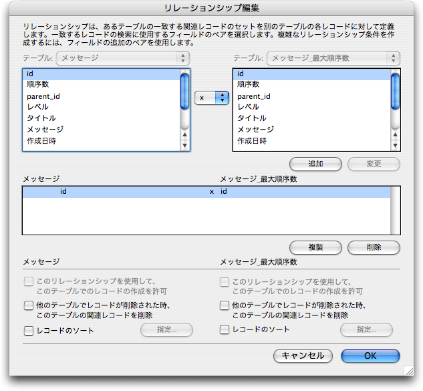
Task: Click down scroll arrow of left field list
Action: click(185, 146)
